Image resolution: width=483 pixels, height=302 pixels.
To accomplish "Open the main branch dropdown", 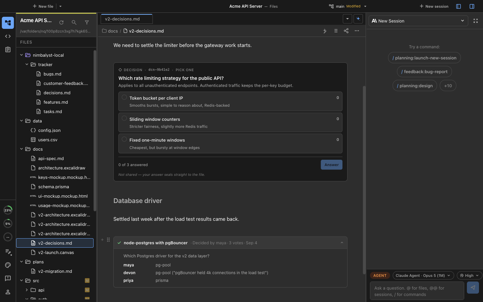I will (x=347, y=6).
